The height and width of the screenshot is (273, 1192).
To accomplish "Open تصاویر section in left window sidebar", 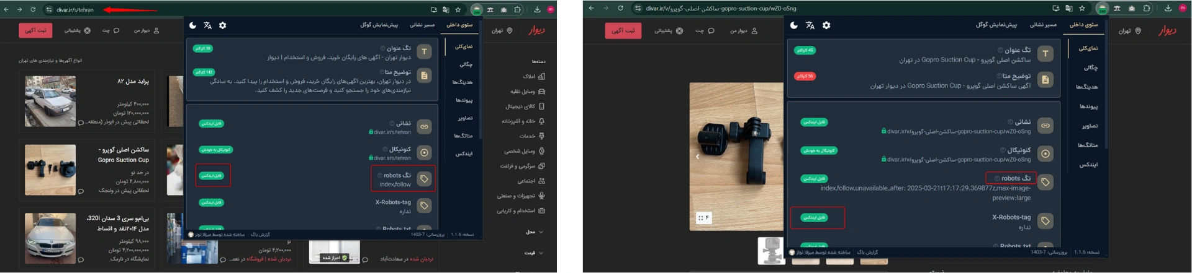I will [466, 118].
